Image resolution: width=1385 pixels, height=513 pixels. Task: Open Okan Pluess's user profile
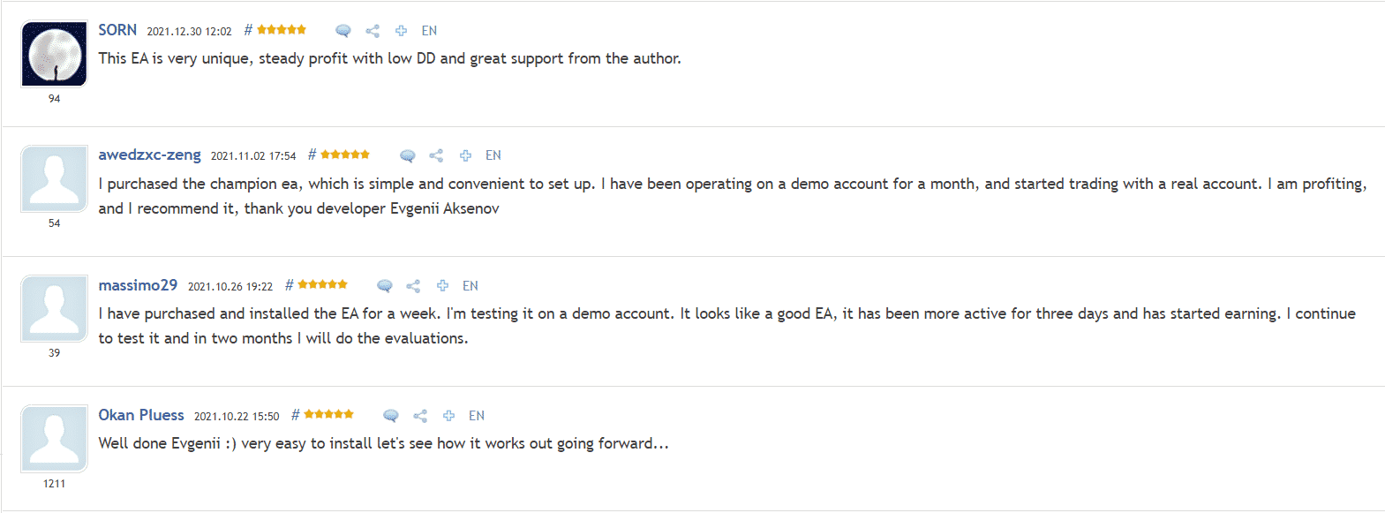click(x=140, y=414)
